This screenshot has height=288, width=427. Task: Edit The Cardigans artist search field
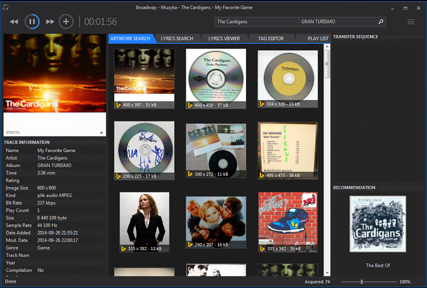257,22
